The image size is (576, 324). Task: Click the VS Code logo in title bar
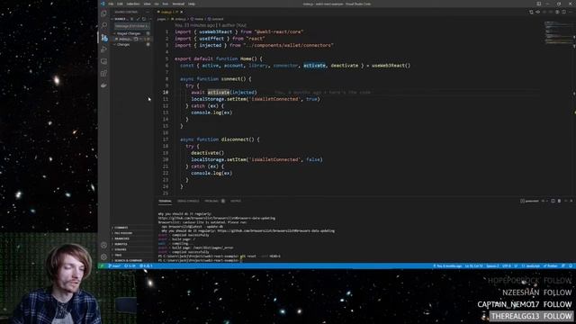(x=103, y=4)
